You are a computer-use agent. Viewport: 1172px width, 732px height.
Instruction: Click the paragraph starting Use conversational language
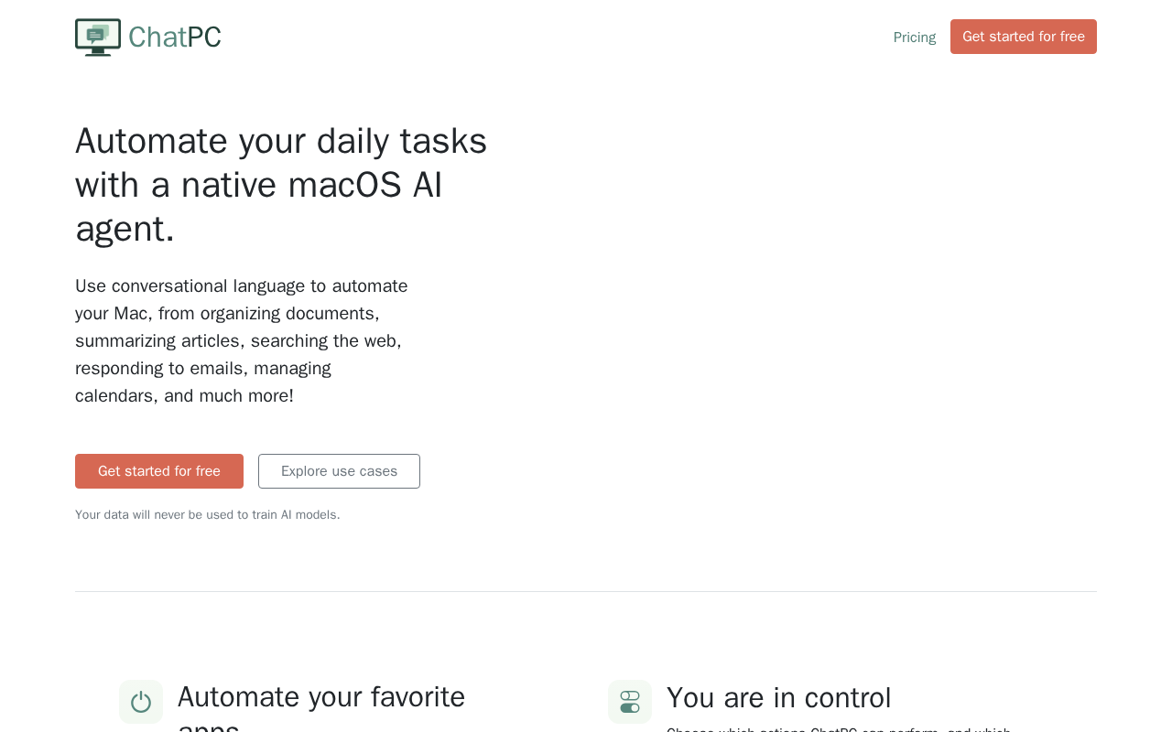[242, 340]
